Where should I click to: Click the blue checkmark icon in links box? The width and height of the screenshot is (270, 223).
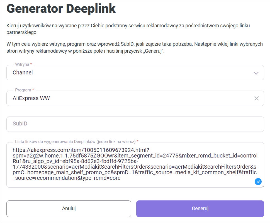258,182
